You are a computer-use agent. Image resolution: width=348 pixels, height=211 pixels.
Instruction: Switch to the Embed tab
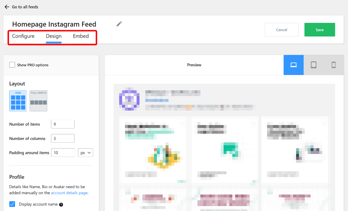coord(81,36)
